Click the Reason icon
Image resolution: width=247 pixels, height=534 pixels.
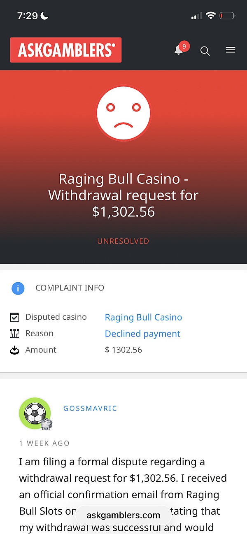[x=15, y=334]
